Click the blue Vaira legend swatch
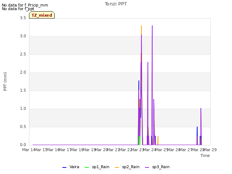Viewport: 232px width, 174px height. (x=65, y=167)
